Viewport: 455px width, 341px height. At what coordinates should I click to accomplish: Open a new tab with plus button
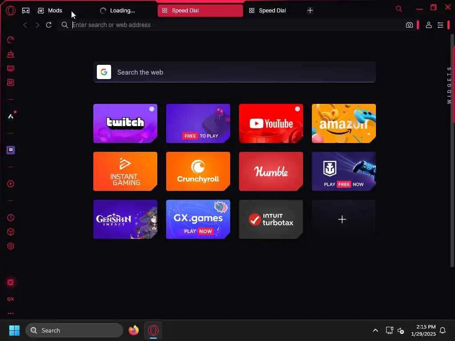pyautogui.click(x=310, y=11)
